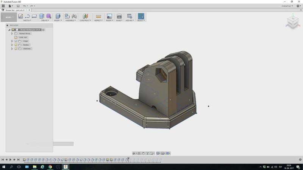
Task: Click the Save icon
Action: coord(18,6)
